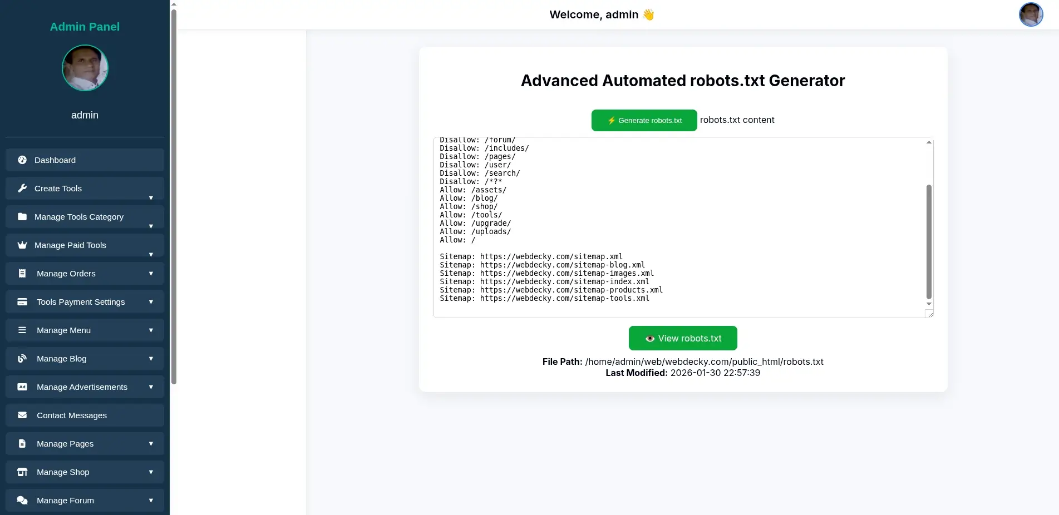1059x515 pixels.
Task: Click the folder icon for Manage Tools Category
Action: tap(22, 216)
